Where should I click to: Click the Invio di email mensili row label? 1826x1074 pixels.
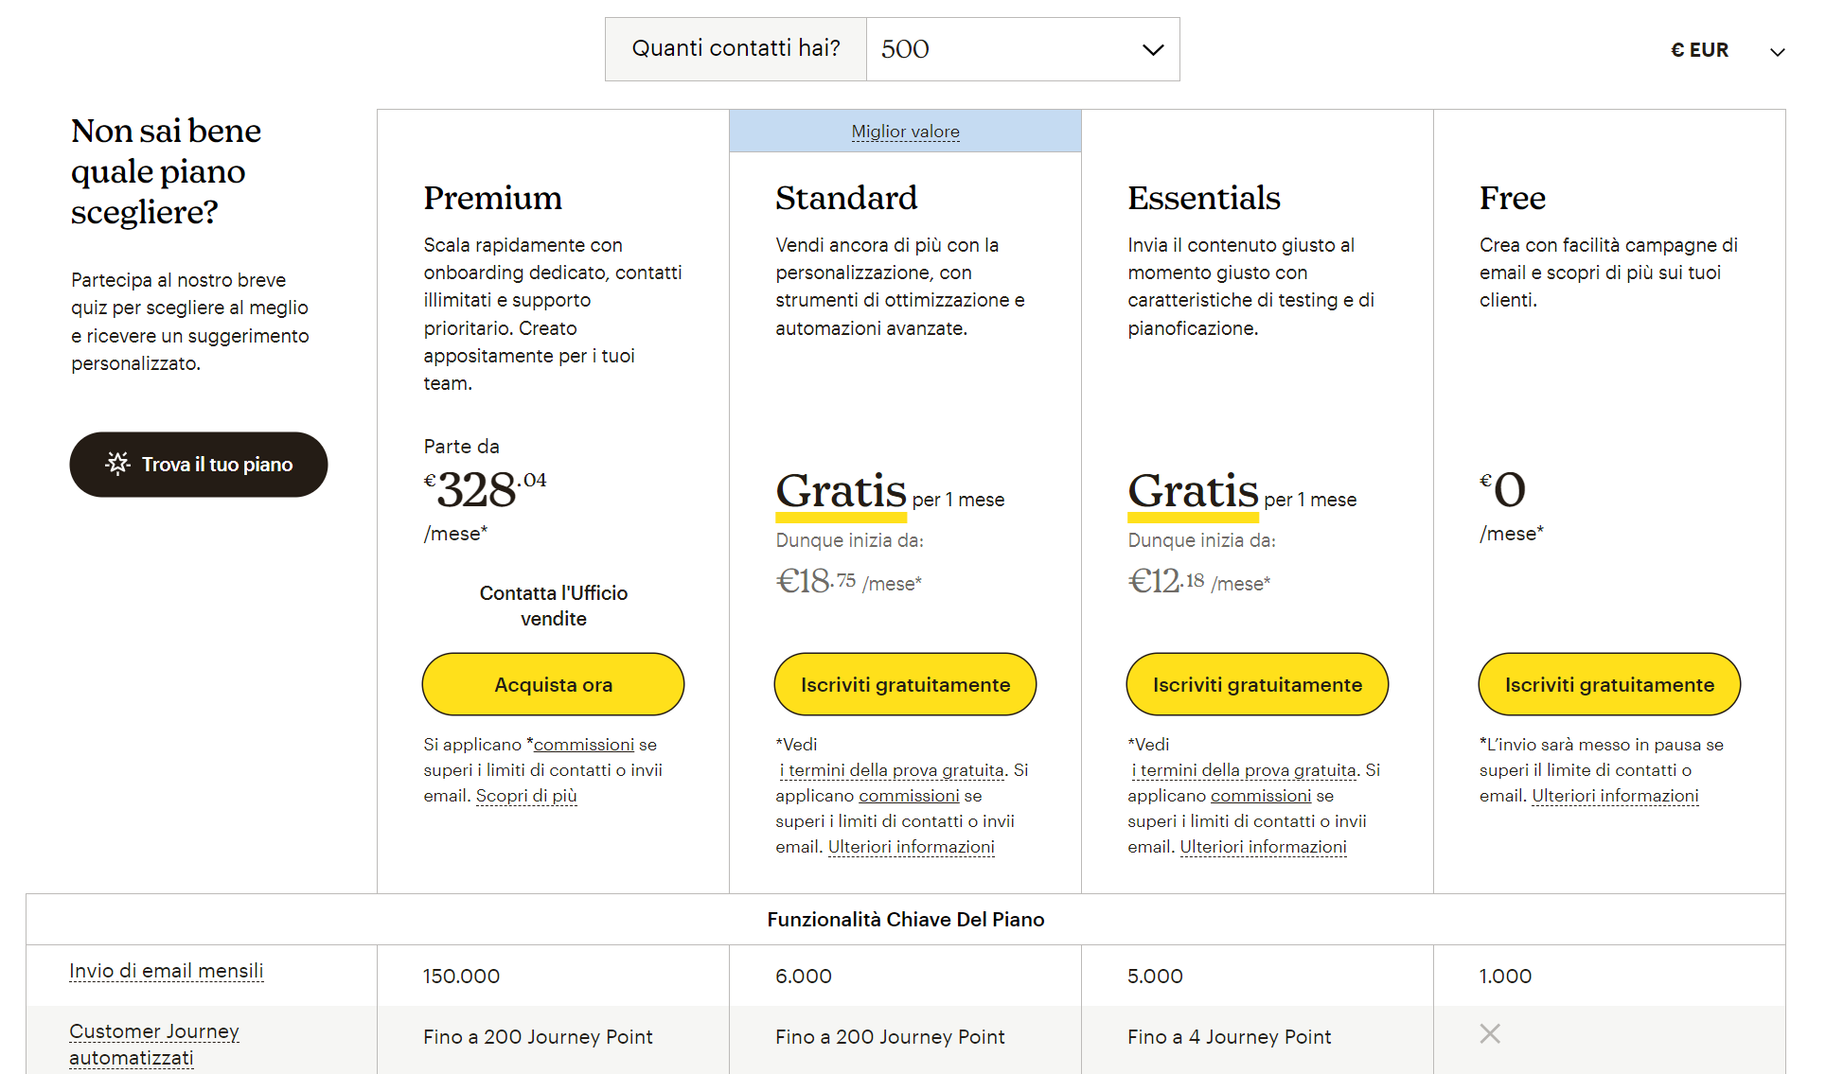166,971
